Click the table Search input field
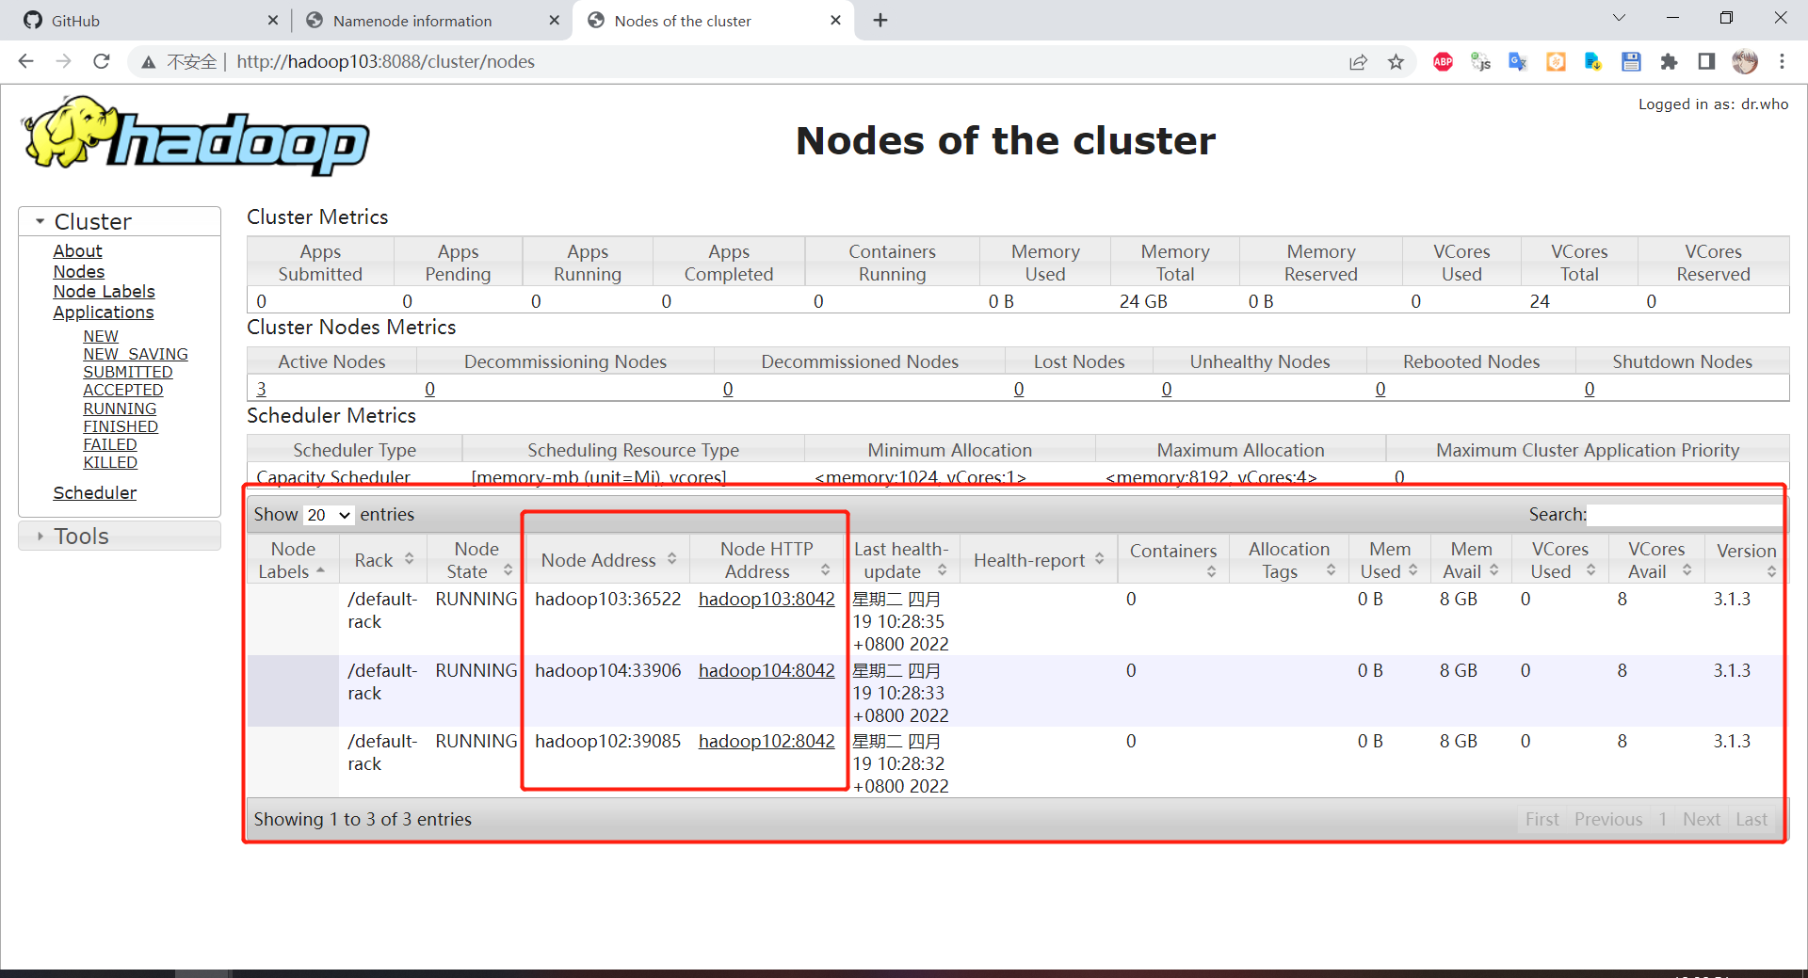 pyautogui.click(x=1685, y=514)
